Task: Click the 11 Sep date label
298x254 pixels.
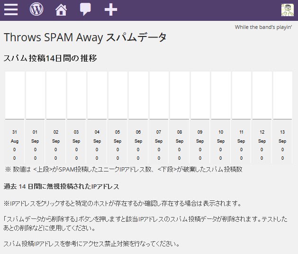Action: (241, 136)
